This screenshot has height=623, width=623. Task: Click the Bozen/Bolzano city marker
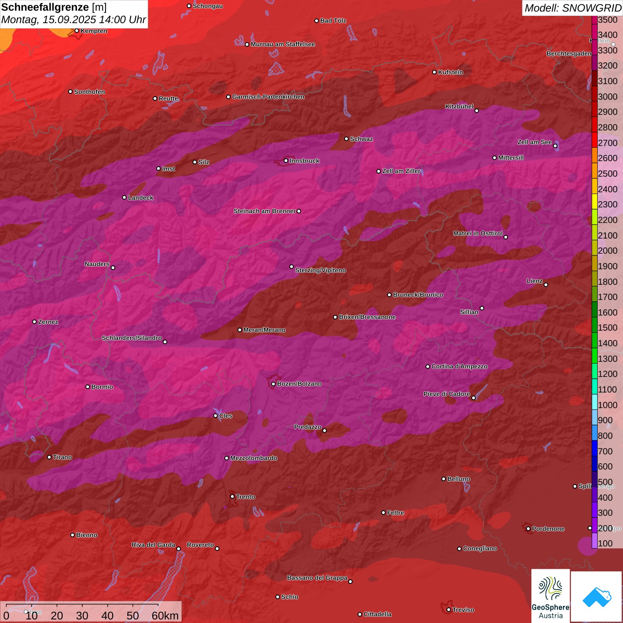click(273, 384)
